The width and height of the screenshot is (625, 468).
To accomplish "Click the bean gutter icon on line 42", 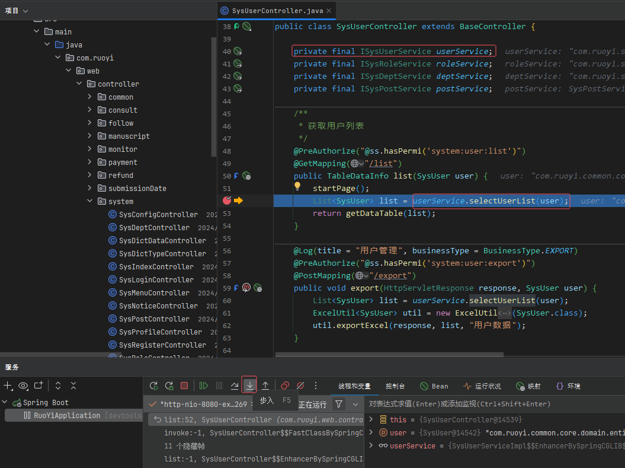I will point(238,76).
